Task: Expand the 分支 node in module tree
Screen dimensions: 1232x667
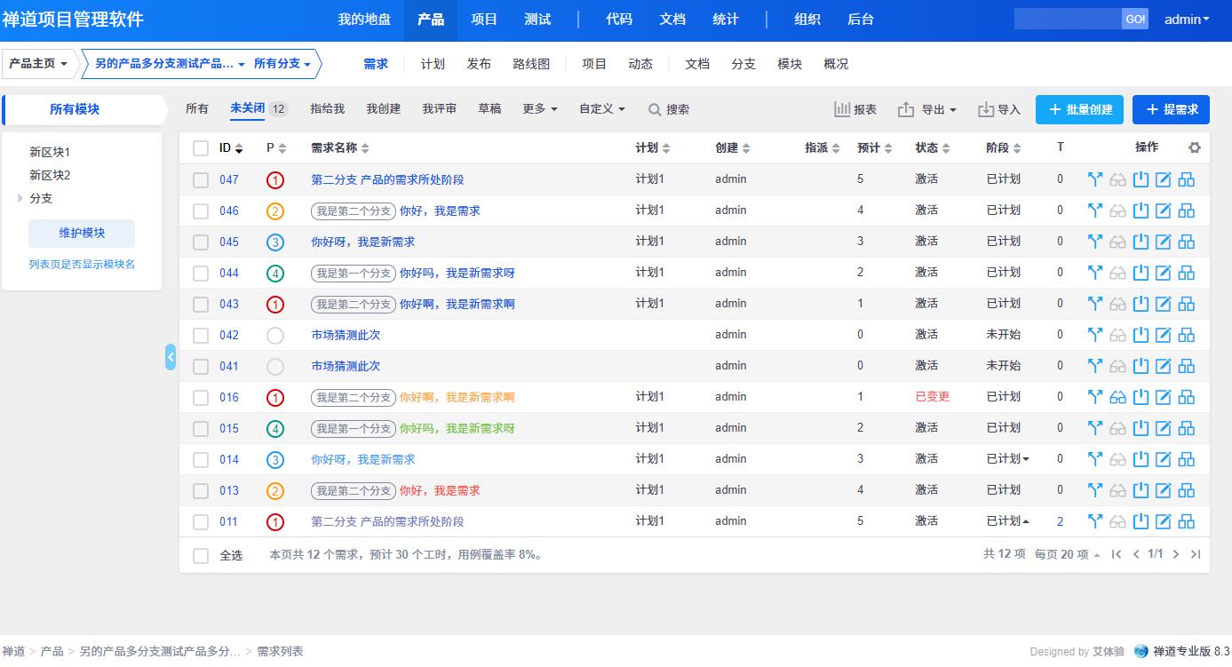Action: (20, 198)
